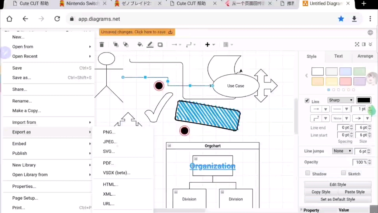Click Unsaved changes, Click here to save

tap(137, 32)
